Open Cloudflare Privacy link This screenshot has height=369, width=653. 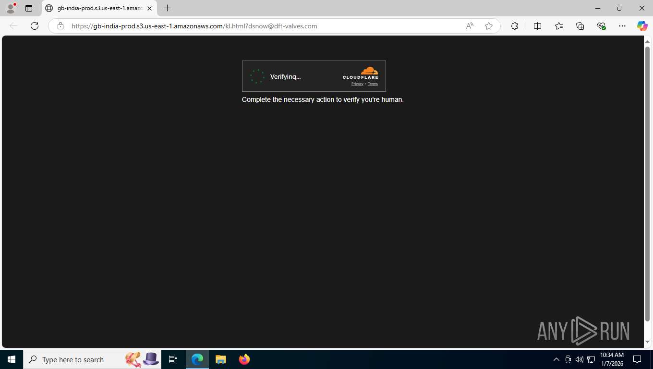coord(357,84)
